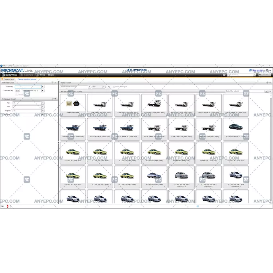Click the Customer Tag card icon

point(17,90)
